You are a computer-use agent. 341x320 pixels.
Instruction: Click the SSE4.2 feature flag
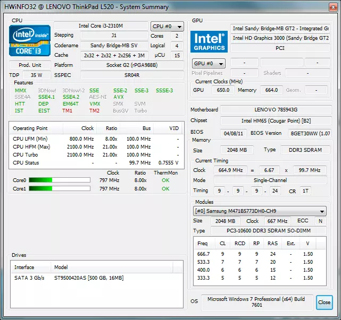[x=71, y=97]
